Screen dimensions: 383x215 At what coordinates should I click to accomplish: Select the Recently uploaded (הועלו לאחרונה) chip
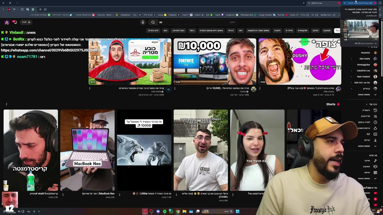pyautogui.click(x=178, y=30)
